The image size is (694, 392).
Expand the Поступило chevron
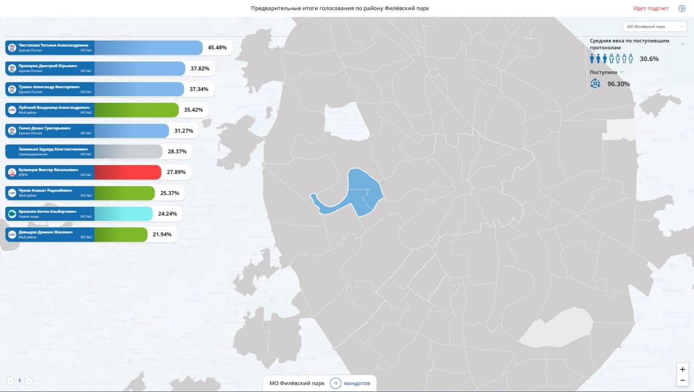tap(622, 72)
